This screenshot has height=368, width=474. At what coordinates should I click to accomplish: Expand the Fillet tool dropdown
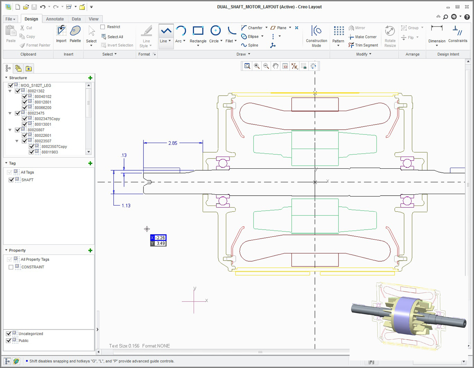pos(236,40)
